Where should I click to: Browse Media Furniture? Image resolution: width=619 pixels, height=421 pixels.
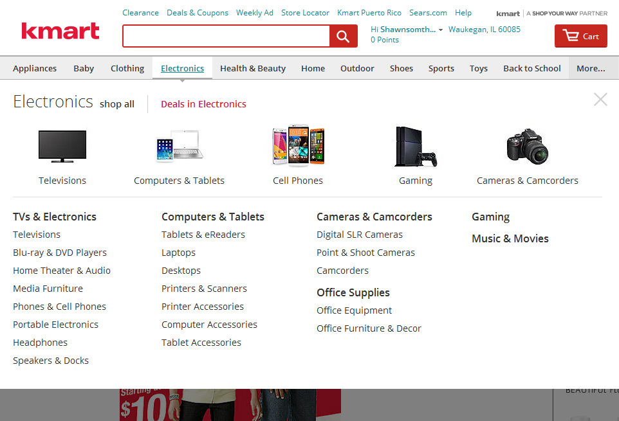[x=48, y=289]
